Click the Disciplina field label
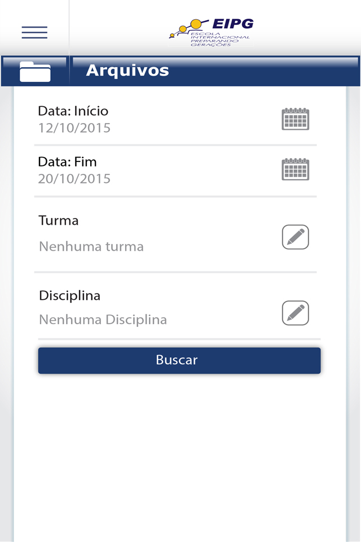The height and width of the screenshot is (542, 361). point(70,295)
